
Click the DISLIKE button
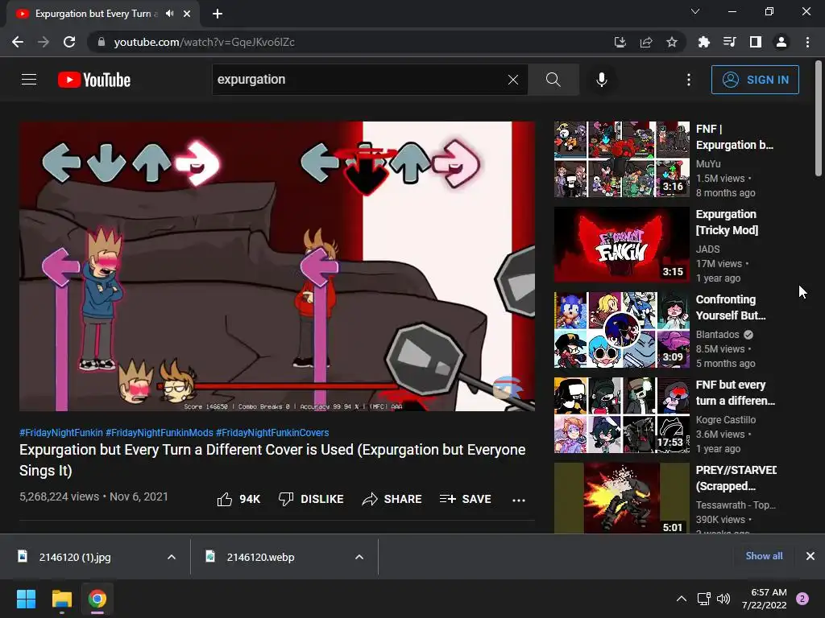[311, 499]
